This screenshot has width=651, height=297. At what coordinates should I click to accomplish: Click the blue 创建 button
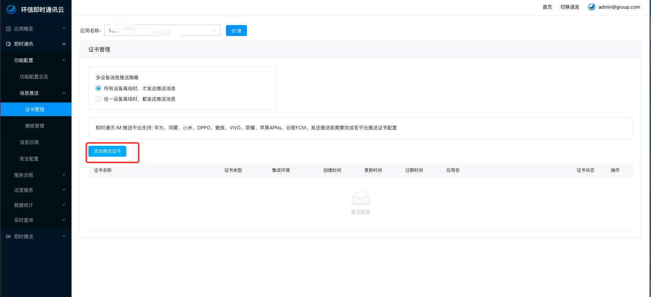[236, 31]
